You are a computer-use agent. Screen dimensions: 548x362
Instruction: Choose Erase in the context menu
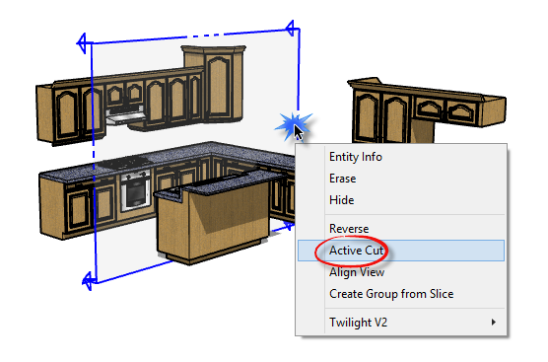click(401, 179)
